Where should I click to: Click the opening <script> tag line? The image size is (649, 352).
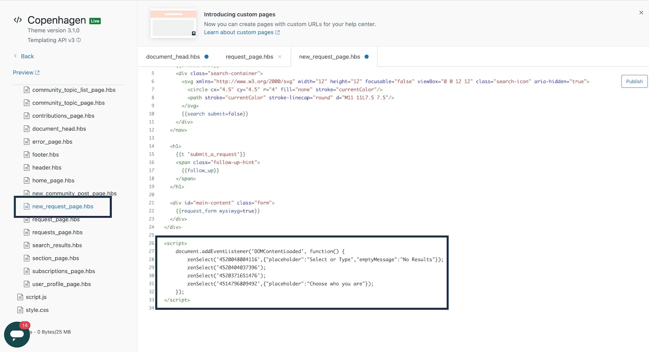(176, 243)
